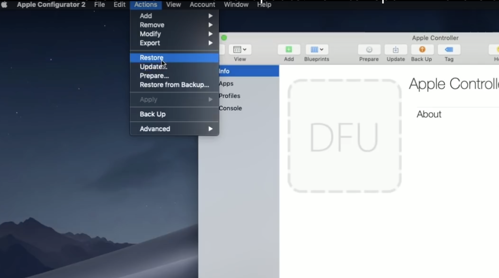Choose Restore in the Actions menu
Image resolution: width=499 pixels, height=278 pixels.
[x=174, y=58]
